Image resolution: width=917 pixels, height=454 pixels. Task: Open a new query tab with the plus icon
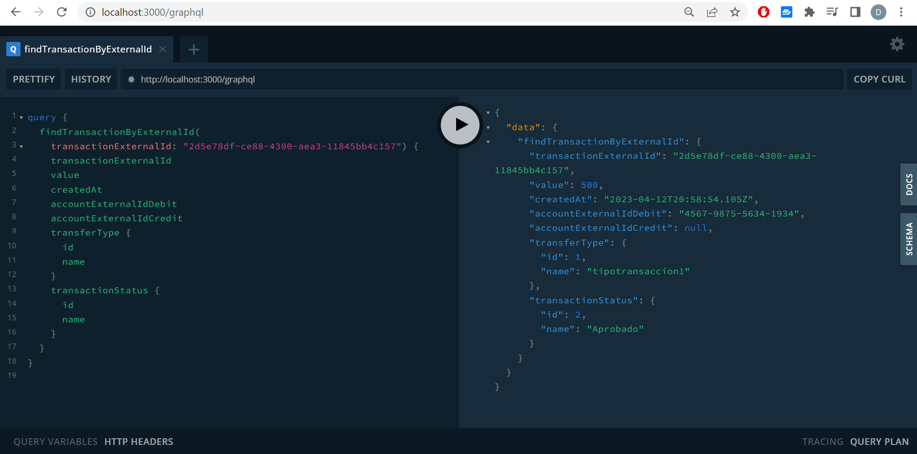(193, 49)
